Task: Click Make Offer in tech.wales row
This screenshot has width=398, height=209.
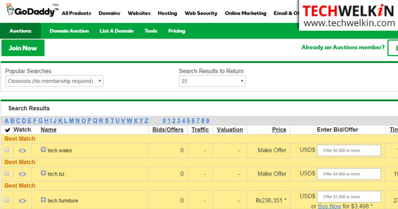Action: (x=272, y=151)
